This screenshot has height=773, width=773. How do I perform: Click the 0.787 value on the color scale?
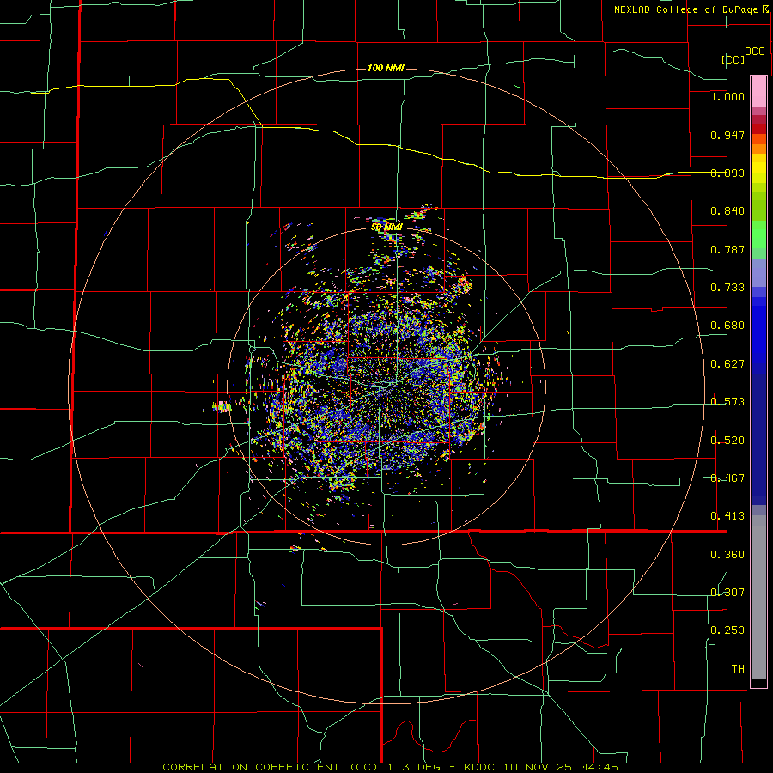tap(727, 249)
